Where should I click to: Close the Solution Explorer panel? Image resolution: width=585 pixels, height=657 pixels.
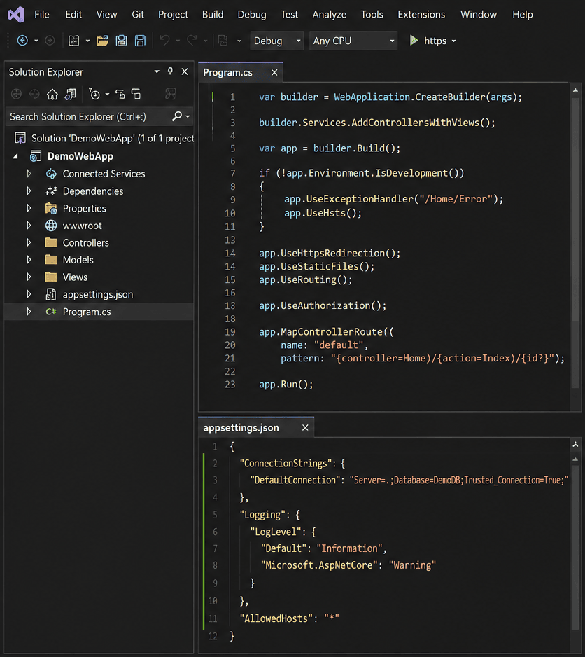pyautogui.click(x=185, y=71)
